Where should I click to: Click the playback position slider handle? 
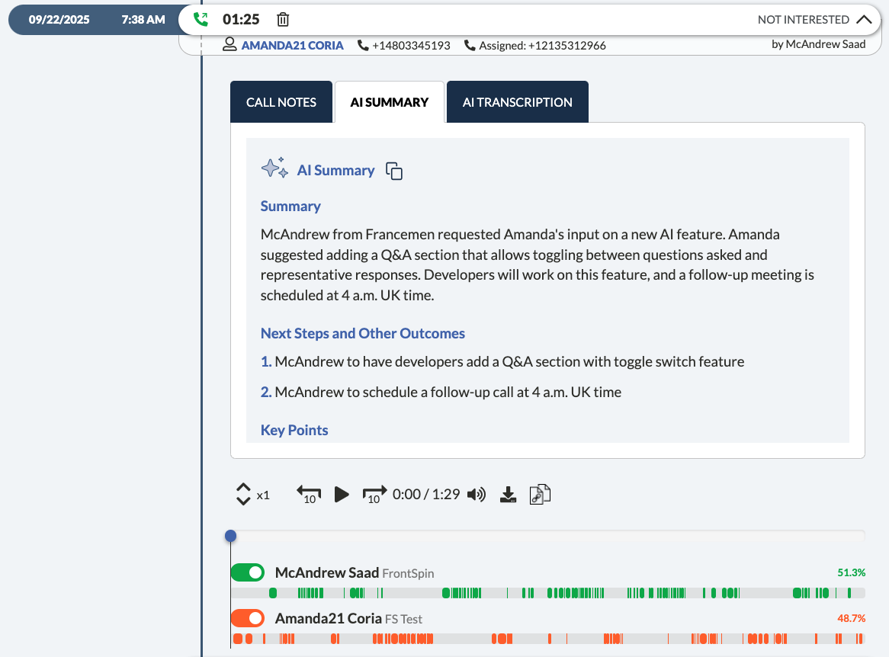coord(230,536)
